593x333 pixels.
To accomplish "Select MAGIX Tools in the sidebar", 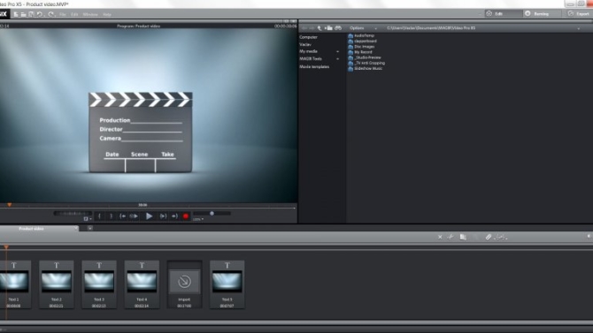I will (x=311, y=59).
